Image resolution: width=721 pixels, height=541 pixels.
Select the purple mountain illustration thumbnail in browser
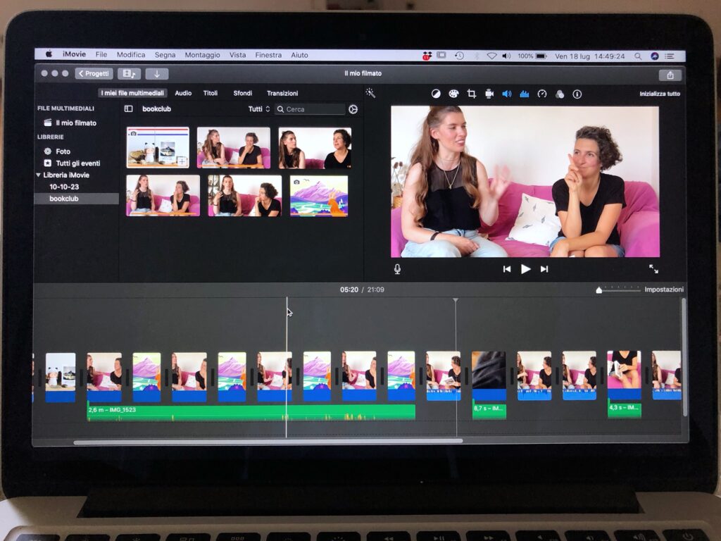pos(319,196)
